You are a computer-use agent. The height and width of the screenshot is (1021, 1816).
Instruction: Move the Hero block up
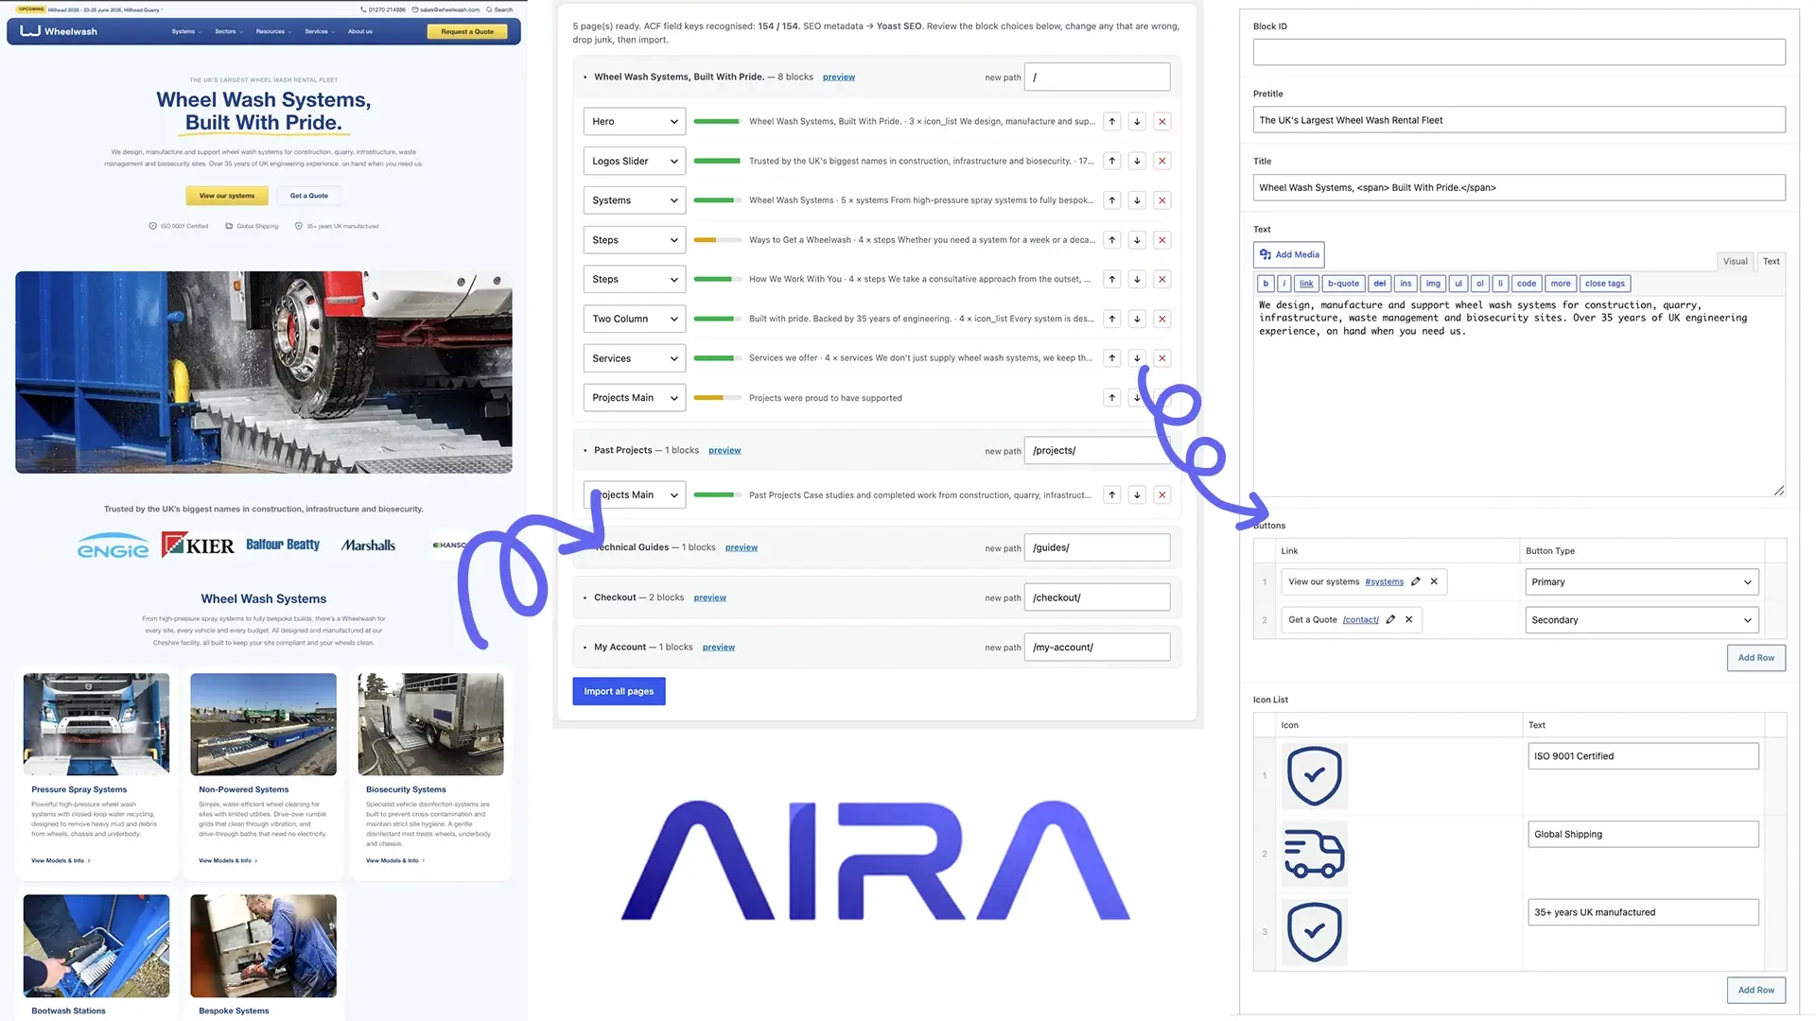[1112, 121]
